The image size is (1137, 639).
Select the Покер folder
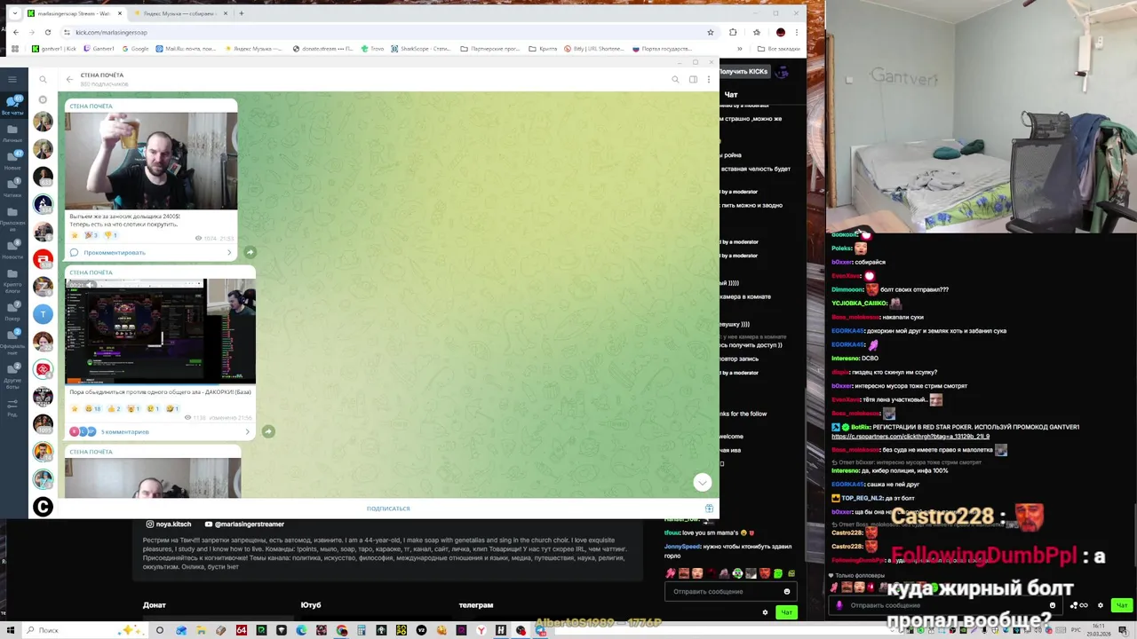point(12,312)
